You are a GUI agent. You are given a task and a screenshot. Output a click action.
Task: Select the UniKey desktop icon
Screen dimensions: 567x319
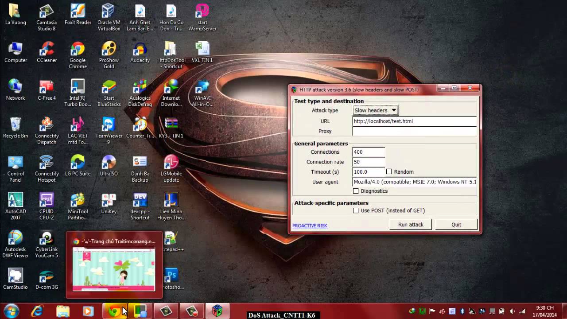tap(109, 204)
